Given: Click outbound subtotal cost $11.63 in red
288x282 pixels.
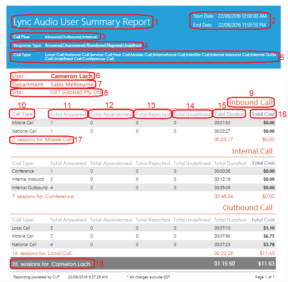Looking at the screenshot, I should pos(267,253).
